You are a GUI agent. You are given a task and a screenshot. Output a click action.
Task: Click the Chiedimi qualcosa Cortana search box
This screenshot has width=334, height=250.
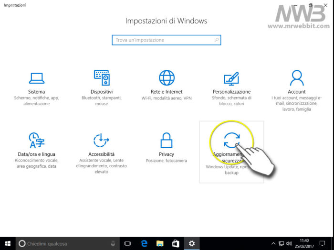pos(68,244)
